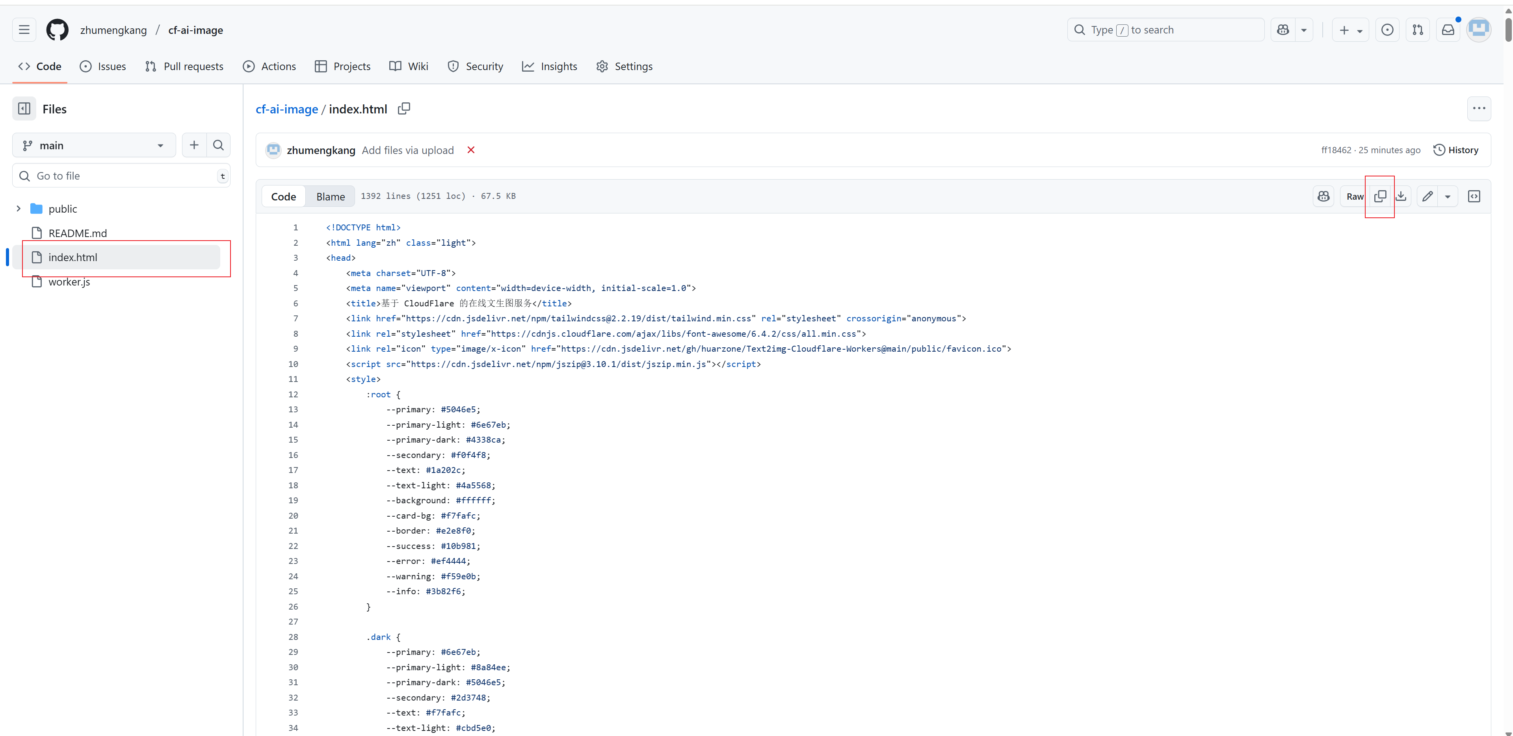Open the repository Settings tab

(x=625, y=66)
